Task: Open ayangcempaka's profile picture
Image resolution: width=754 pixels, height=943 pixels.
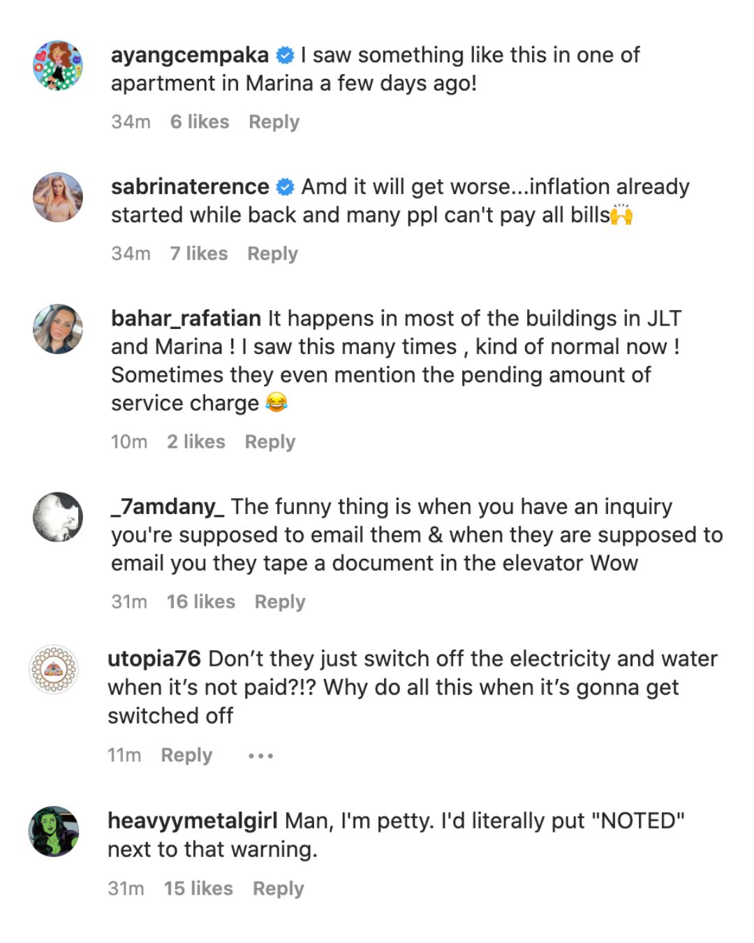Action: (x=58, y=65)
